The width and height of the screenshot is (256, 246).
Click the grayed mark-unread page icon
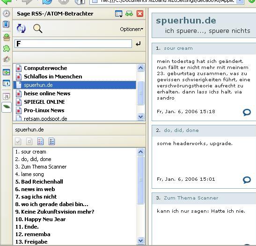click(x=29, y=141)
